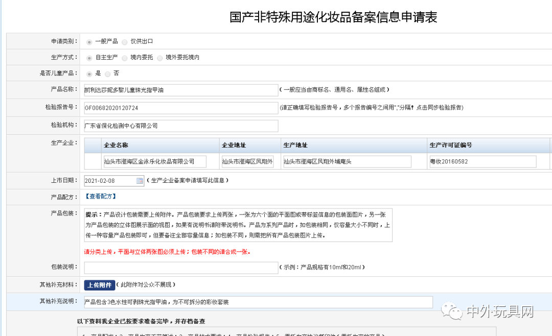Click the 其他补充说明 text field
552x336 pixels.
258,302
